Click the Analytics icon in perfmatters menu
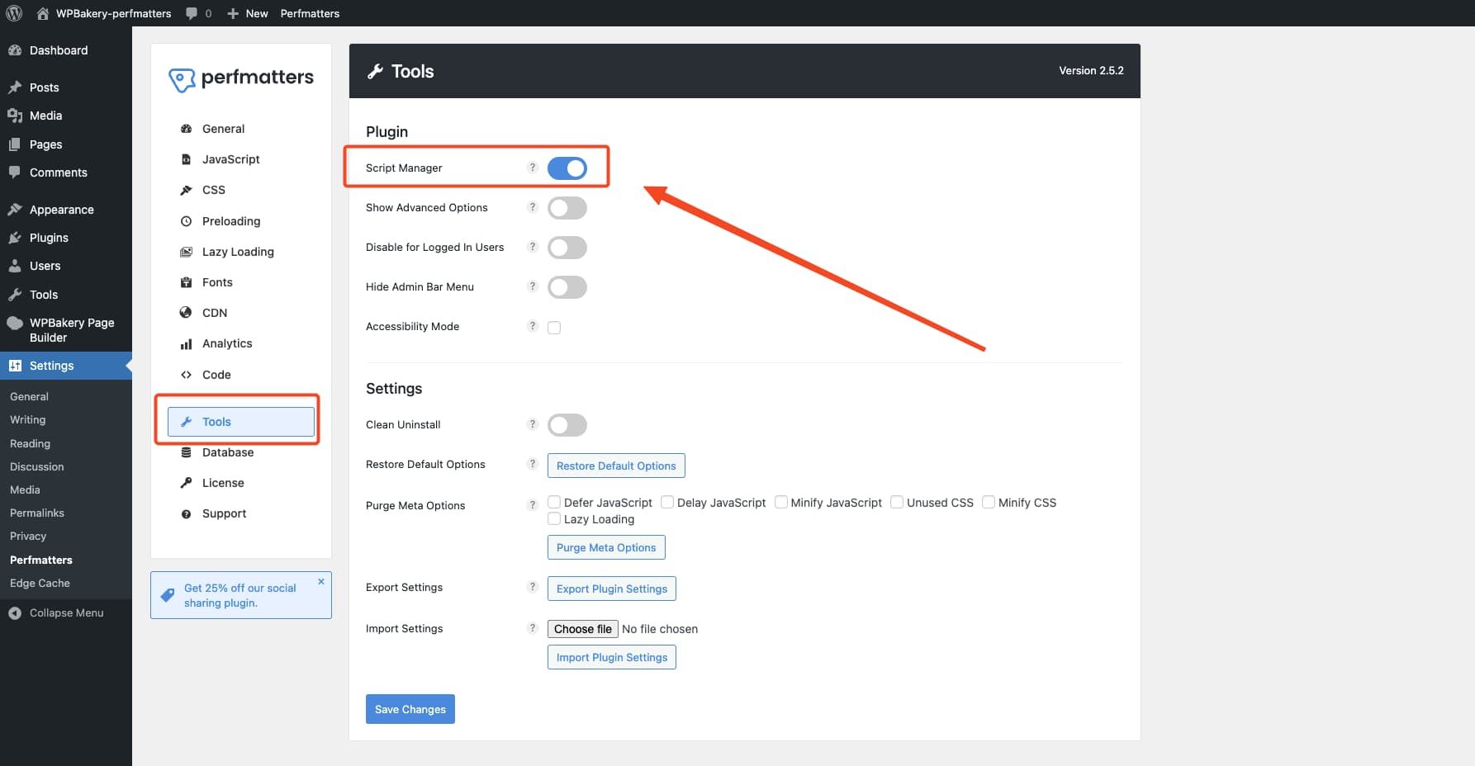The image size is (1475, 766). 187,343
